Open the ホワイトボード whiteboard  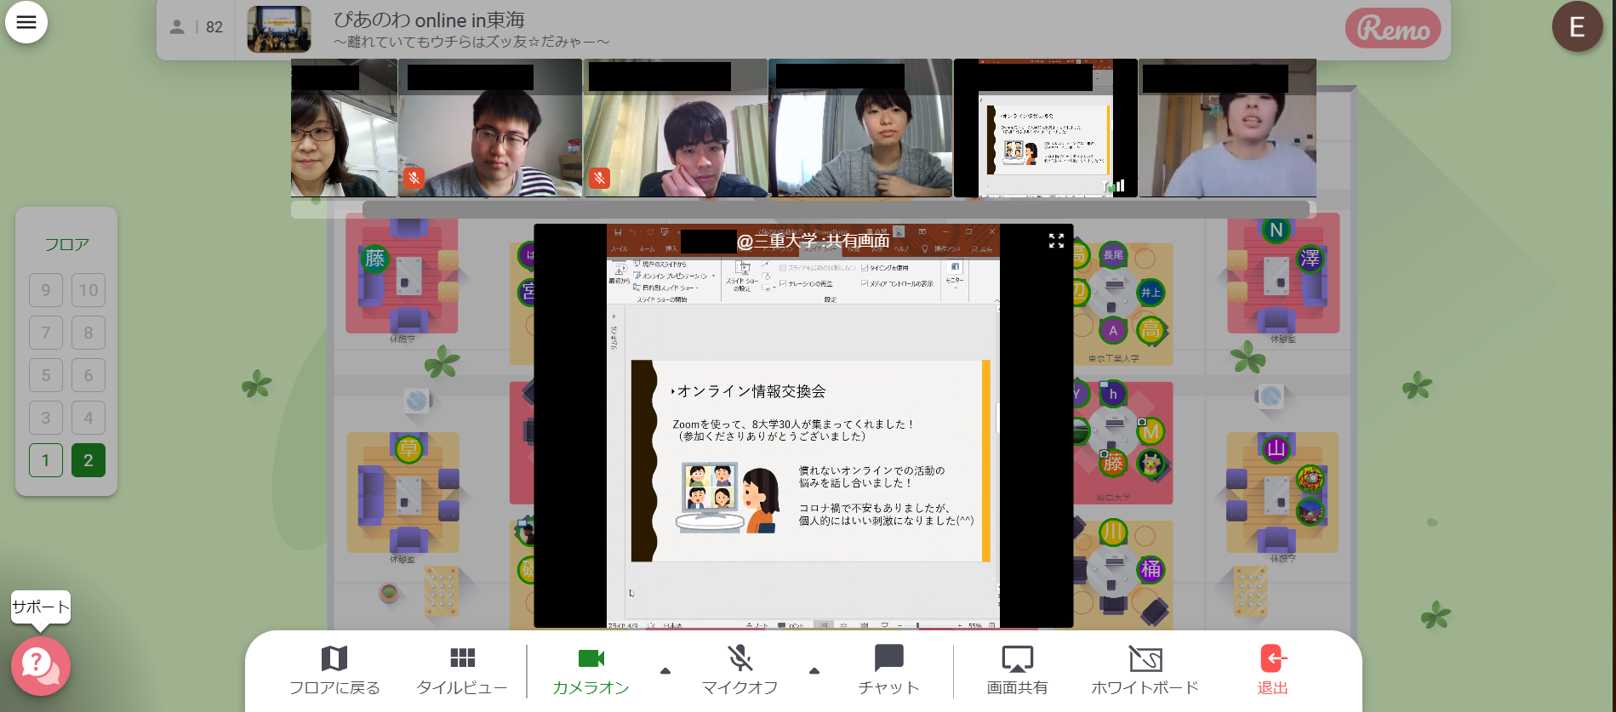1145,670
